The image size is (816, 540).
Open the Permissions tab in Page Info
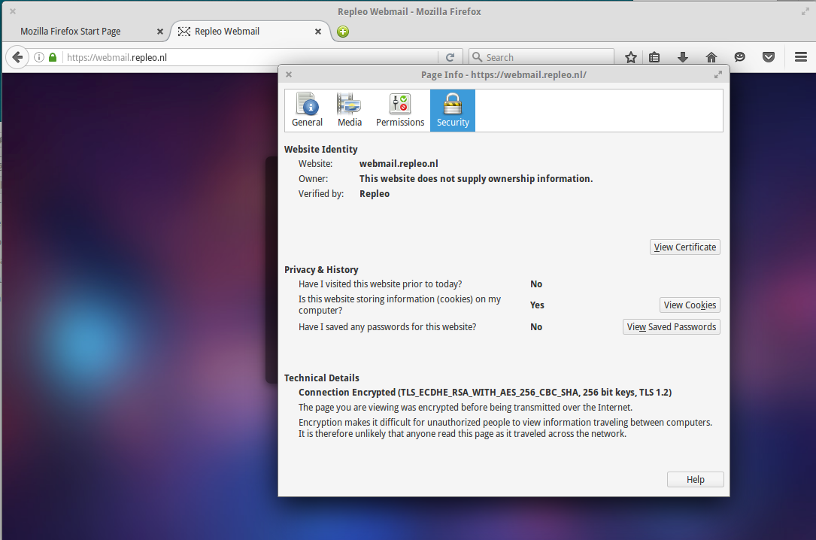[400, 111]
